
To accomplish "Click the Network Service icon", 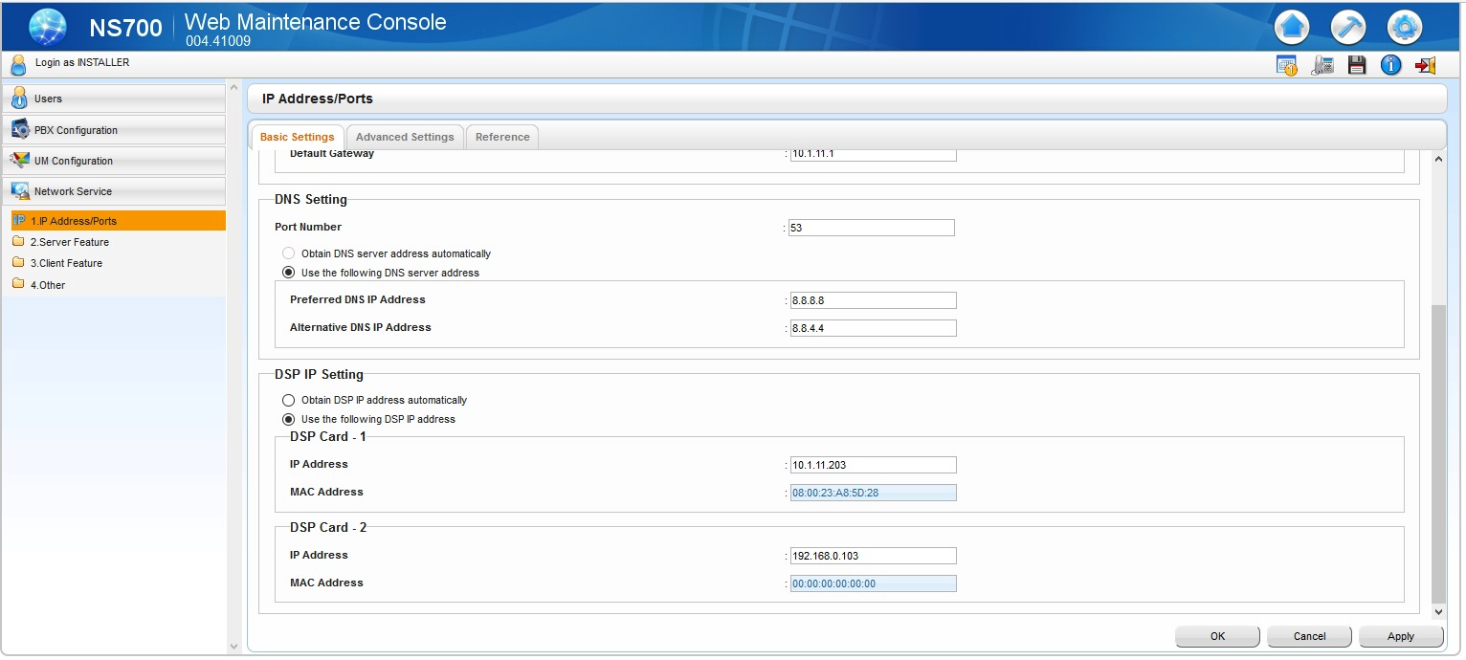I will pyautogui.click(x=20, y=190).
